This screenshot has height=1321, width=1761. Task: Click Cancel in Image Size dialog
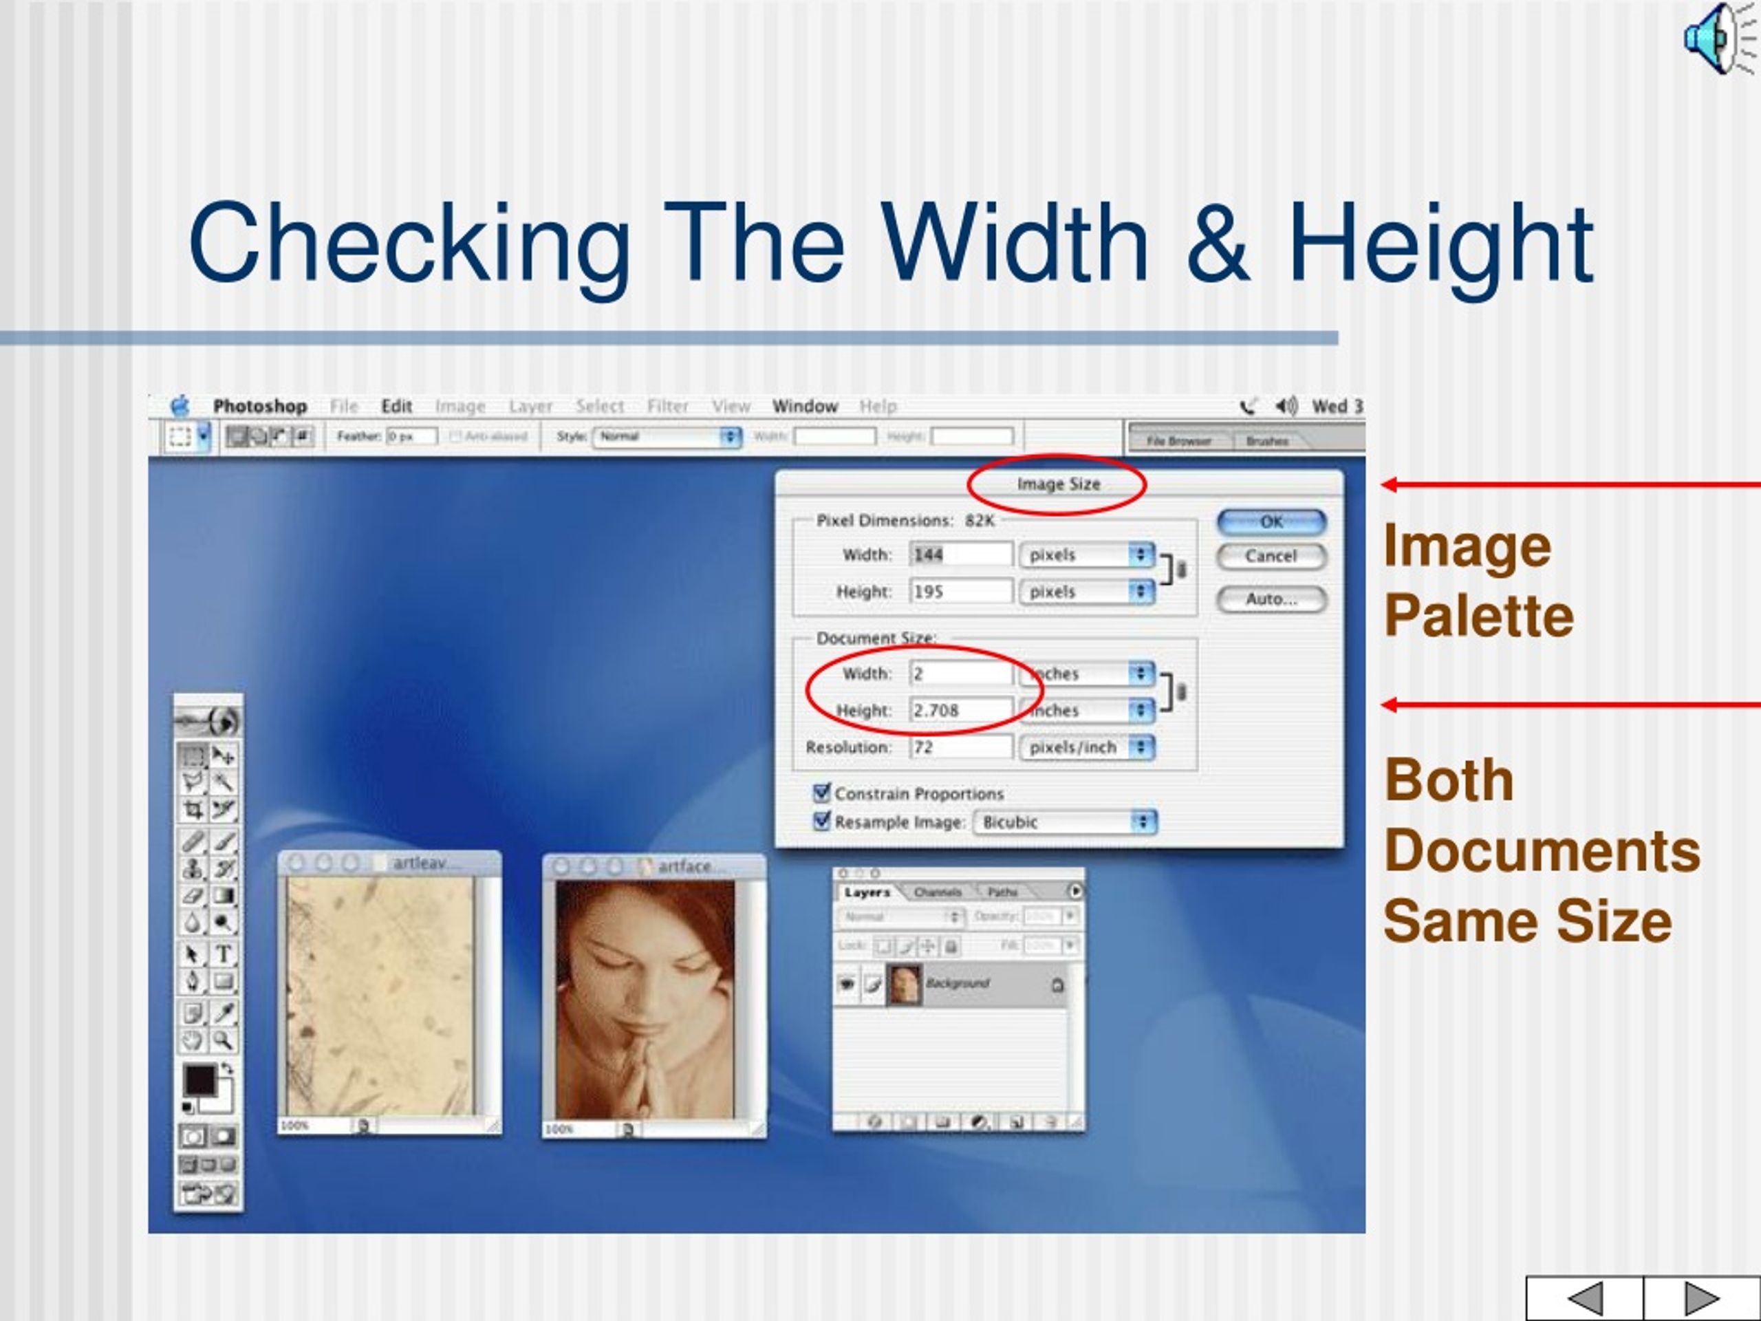point(1271,556)
